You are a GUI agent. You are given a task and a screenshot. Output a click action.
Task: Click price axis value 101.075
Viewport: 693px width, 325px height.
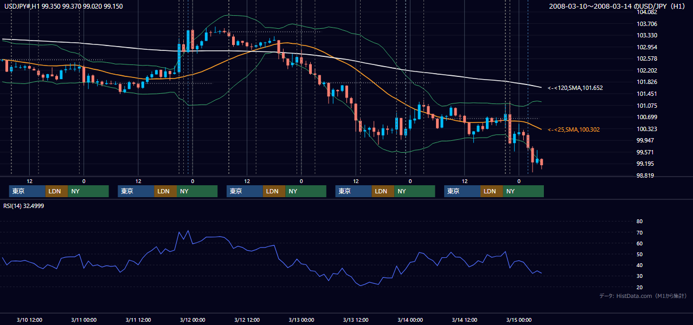pos(647,106)
